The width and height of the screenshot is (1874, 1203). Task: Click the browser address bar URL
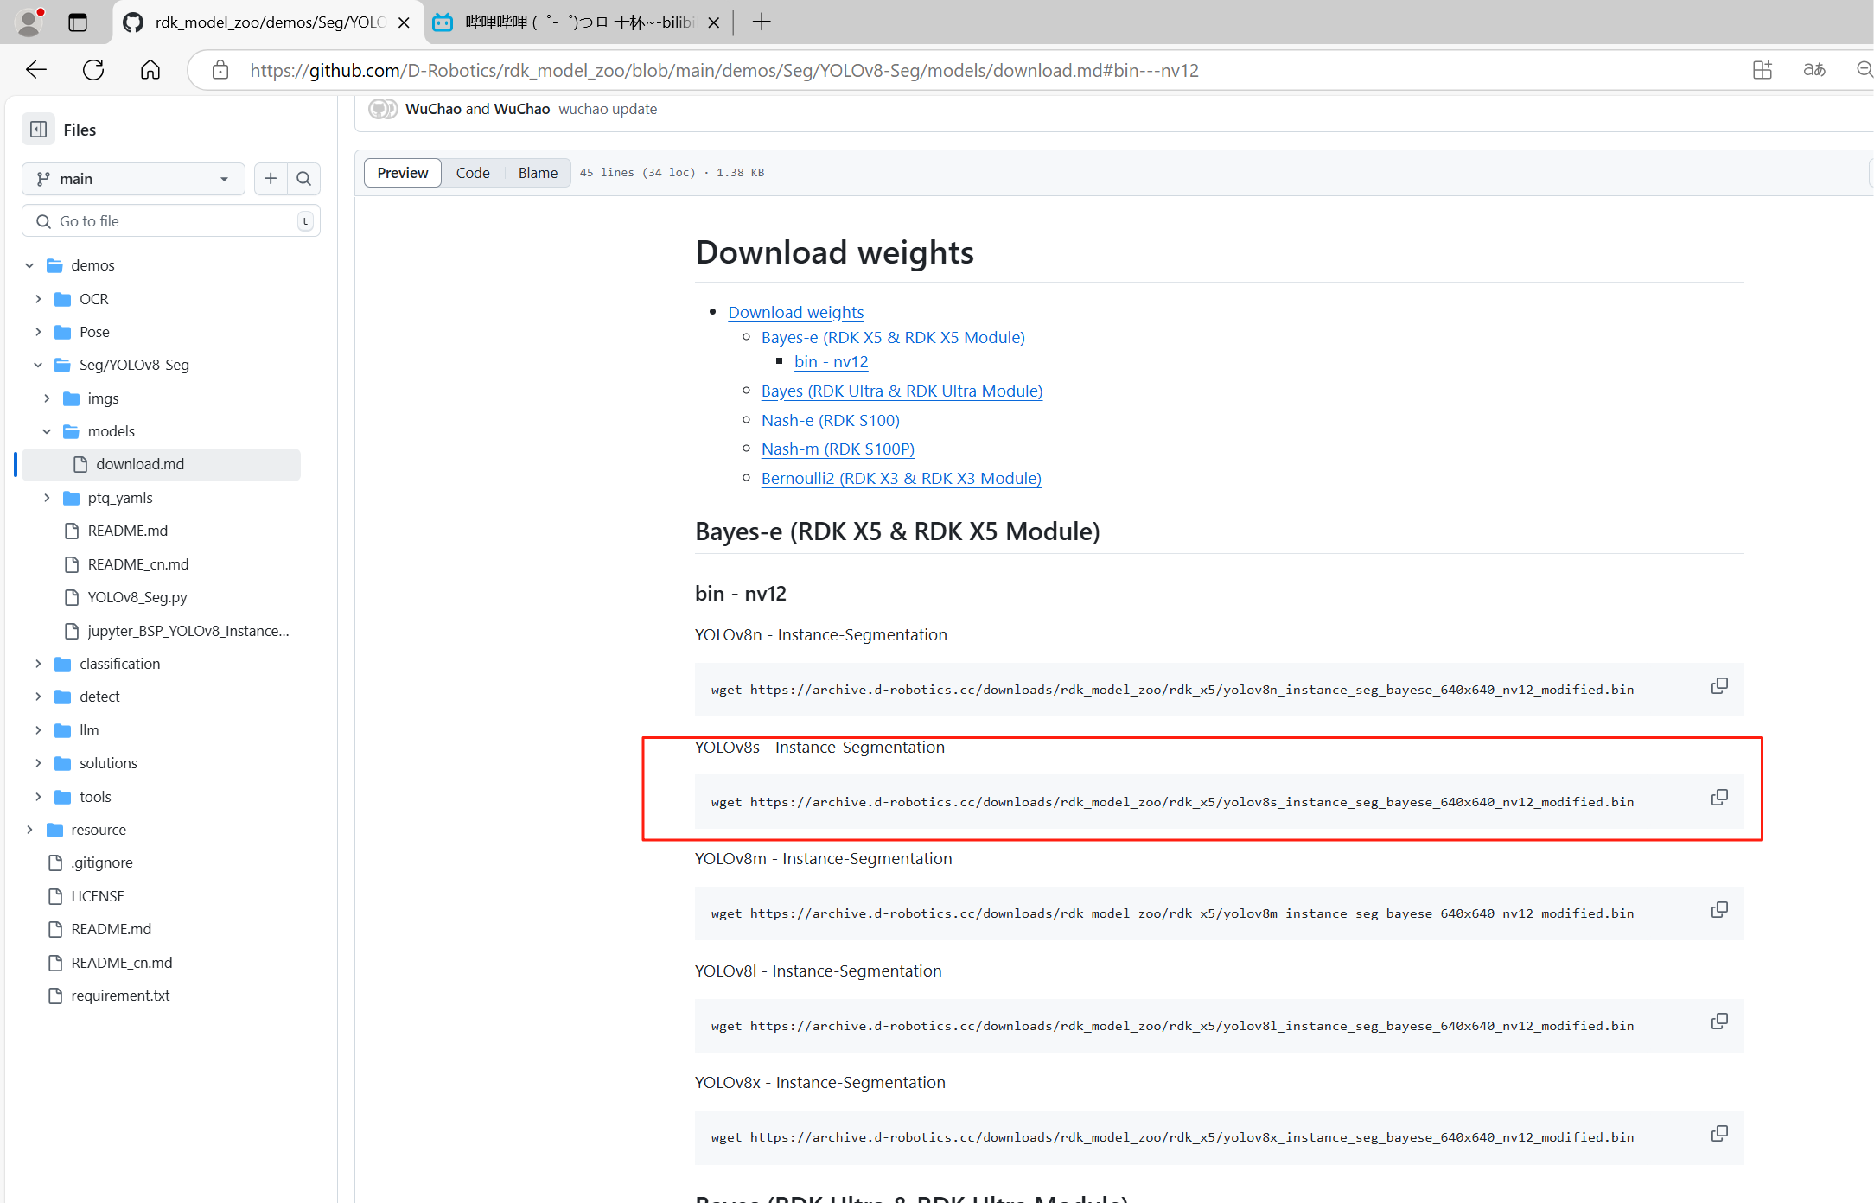(x=724, y=70)
